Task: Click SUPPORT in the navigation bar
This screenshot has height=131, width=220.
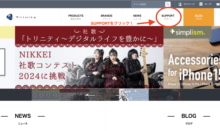Action: [x=168, y=17]
